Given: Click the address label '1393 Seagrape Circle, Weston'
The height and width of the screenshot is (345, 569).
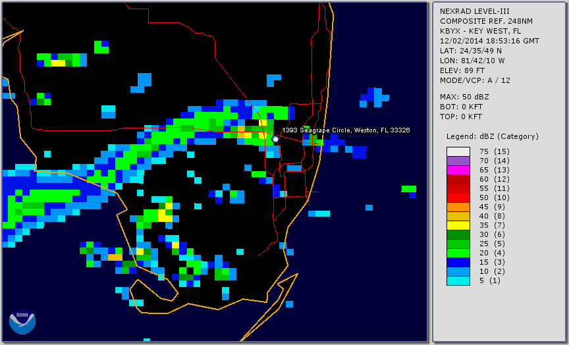Looking at the screenshot, I should click(346, 130).
